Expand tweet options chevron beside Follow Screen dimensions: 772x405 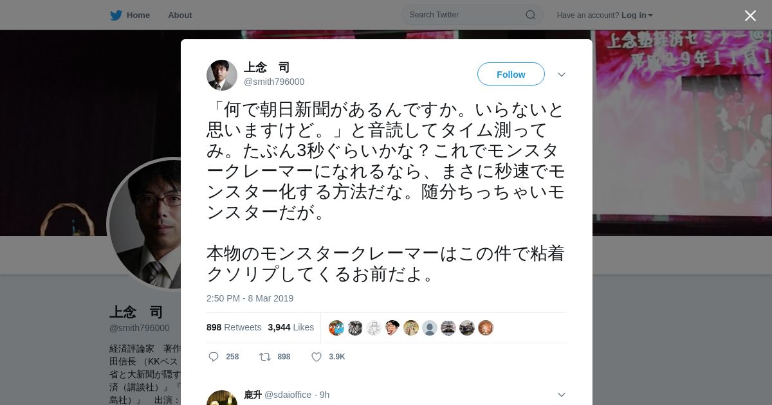coord(561,75)
